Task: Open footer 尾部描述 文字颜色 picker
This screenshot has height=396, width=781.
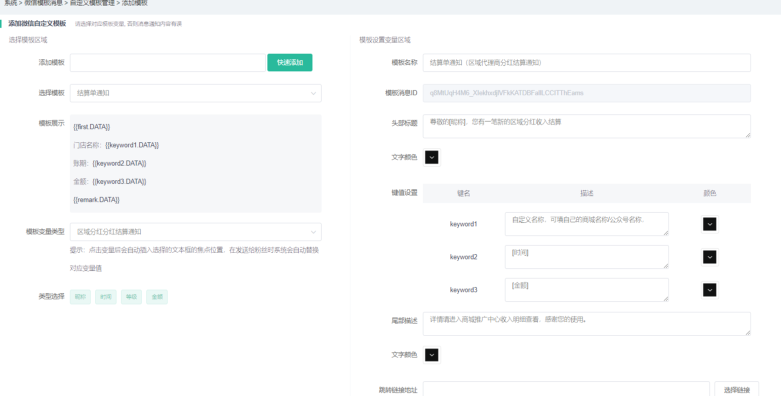Action: (x=432, y=355)
